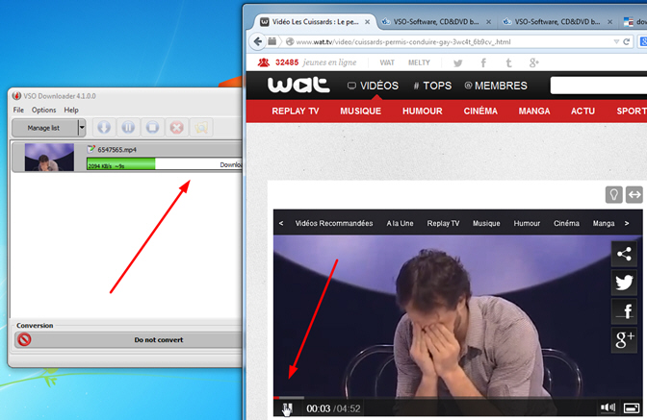Open the Help menu in VSO Downloader
Viewport: 647px width, 420px height.
71,110
